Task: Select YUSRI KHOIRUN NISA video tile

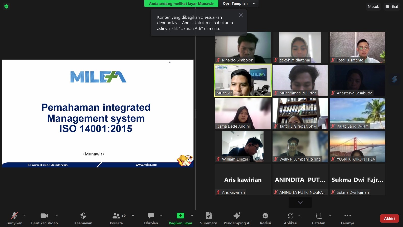Action: click(357, 147)
